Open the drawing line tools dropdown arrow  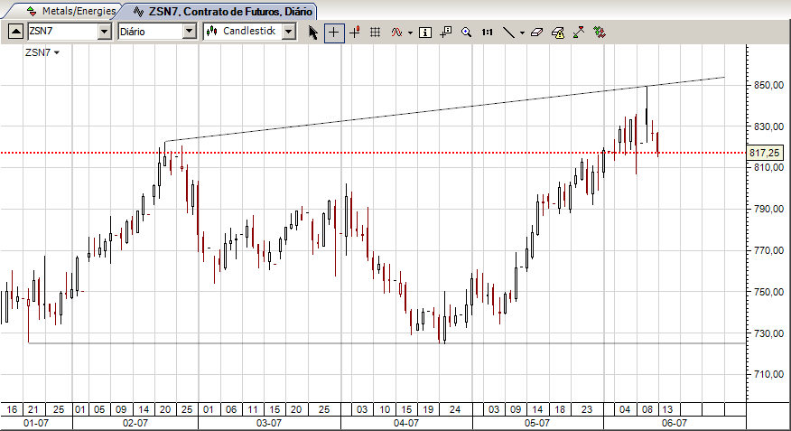pos(522,33)
